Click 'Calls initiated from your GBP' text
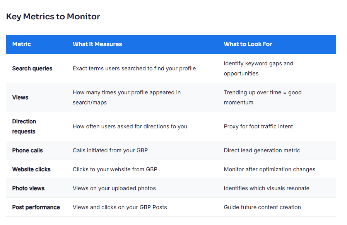347x225 pixels. click(110, 150)
